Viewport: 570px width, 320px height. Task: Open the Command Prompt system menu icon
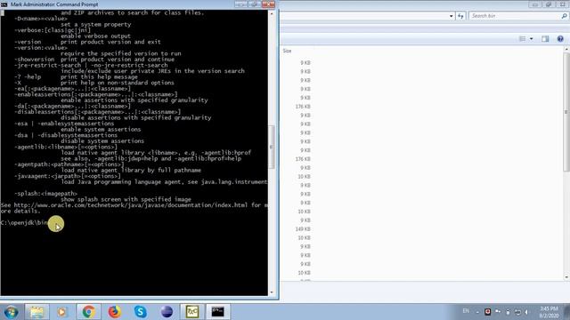[4, 4]
